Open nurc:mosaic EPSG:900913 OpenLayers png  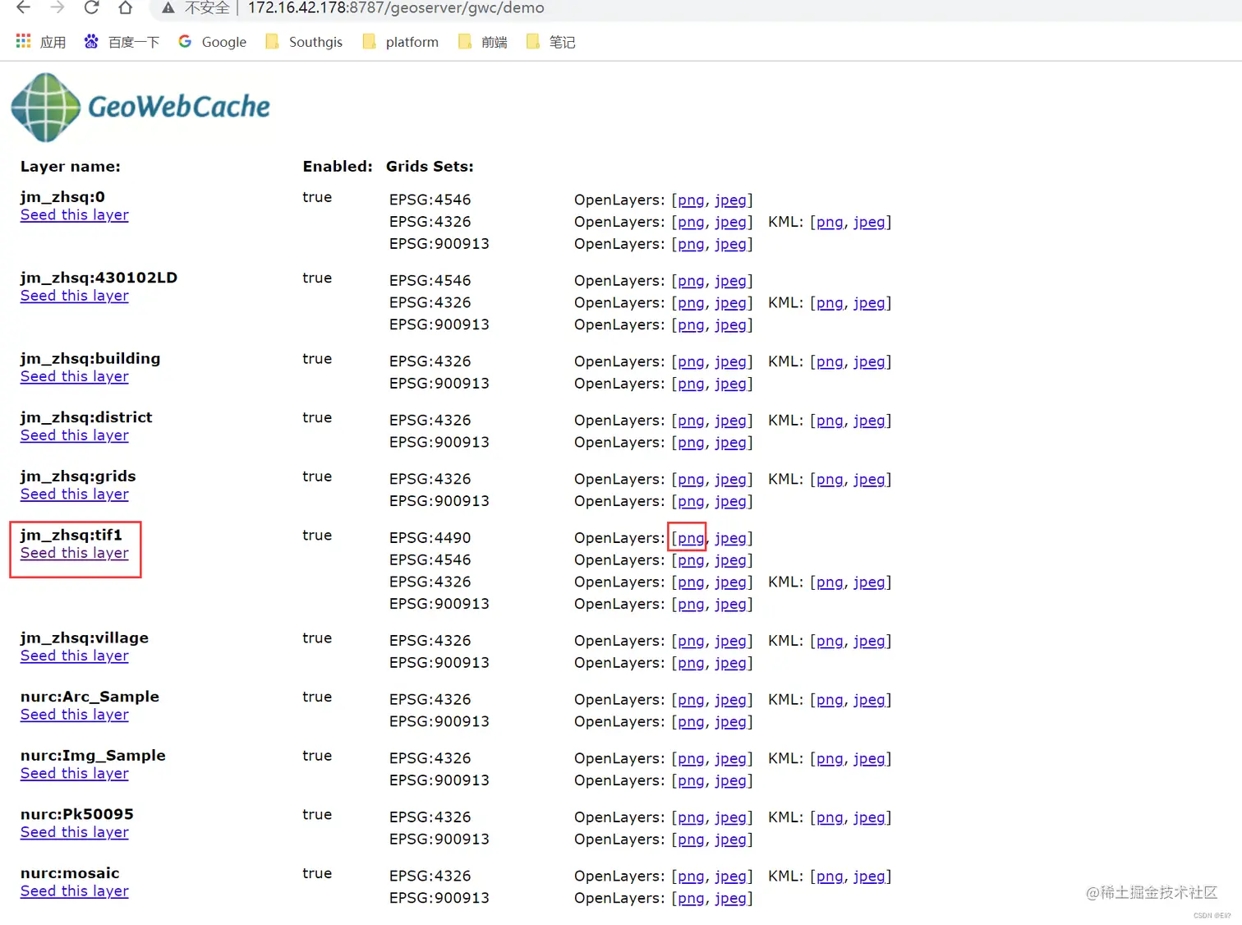tap(691, 899)
